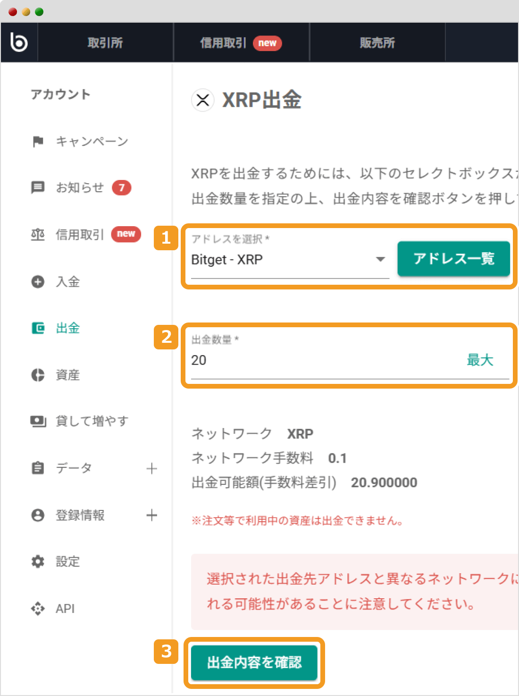Select the flag icon next to キャンペーン
Viewport: 519px width, 696px height.
tap(38, 141)
